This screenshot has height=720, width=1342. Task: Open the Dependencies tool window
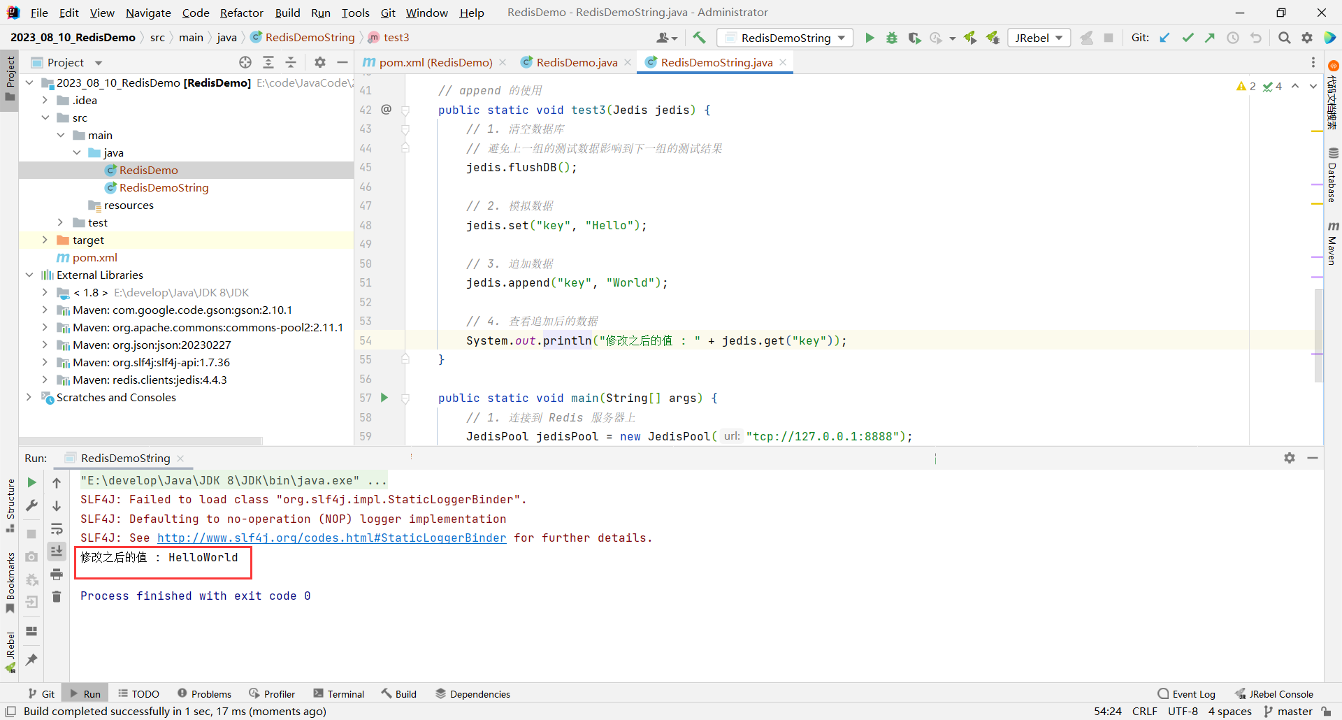[x=472, y=693]
